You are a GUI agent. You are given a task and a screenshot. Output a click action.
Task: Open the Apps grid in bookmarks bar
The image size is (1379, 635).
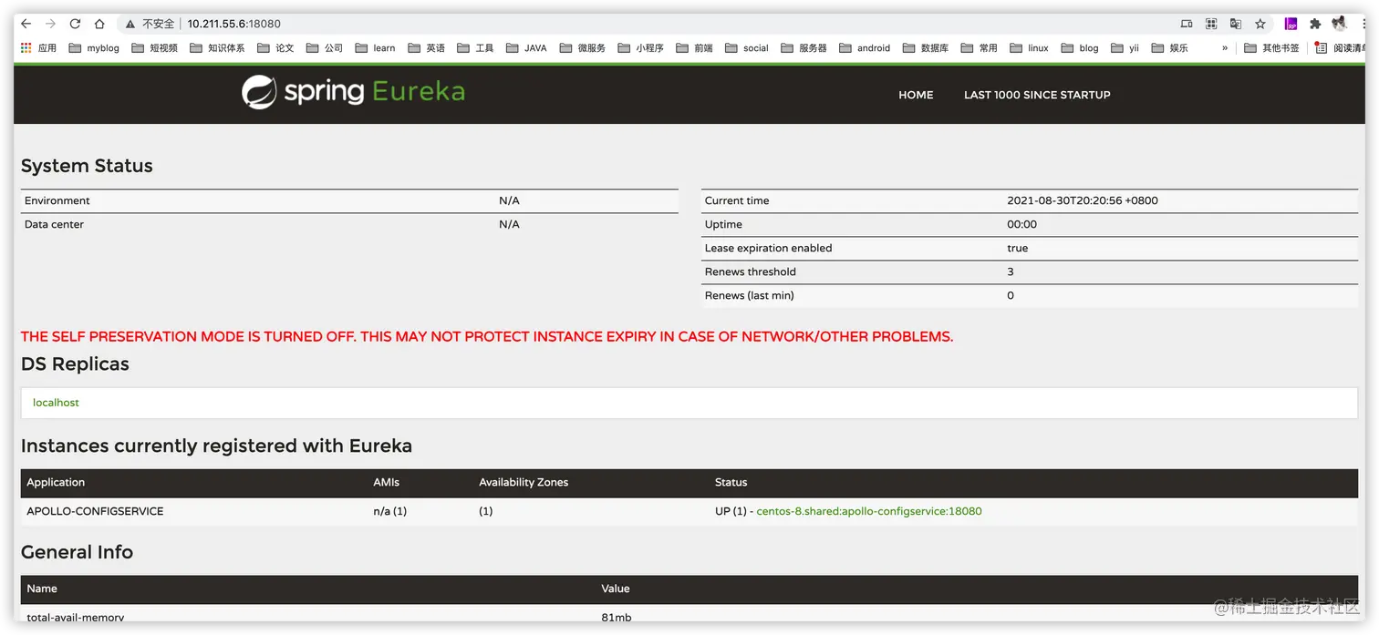point(39,48)
